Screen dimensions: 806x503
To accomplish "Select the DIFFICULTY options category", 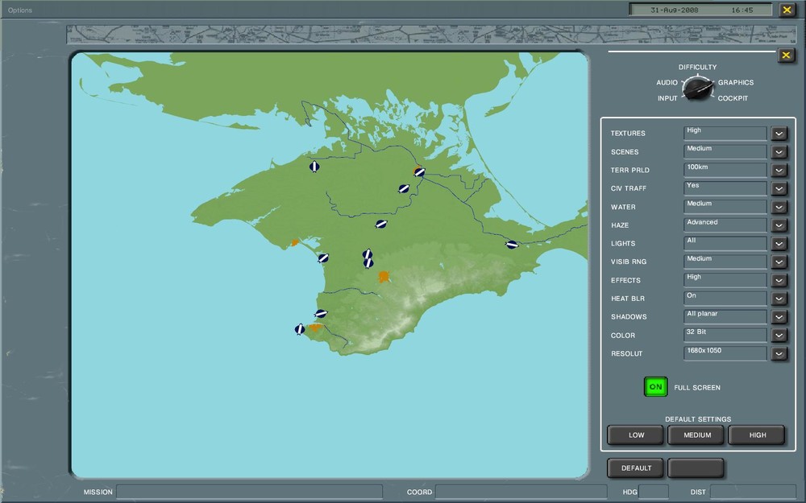I will pyautogui.click(x=697, y=68).
